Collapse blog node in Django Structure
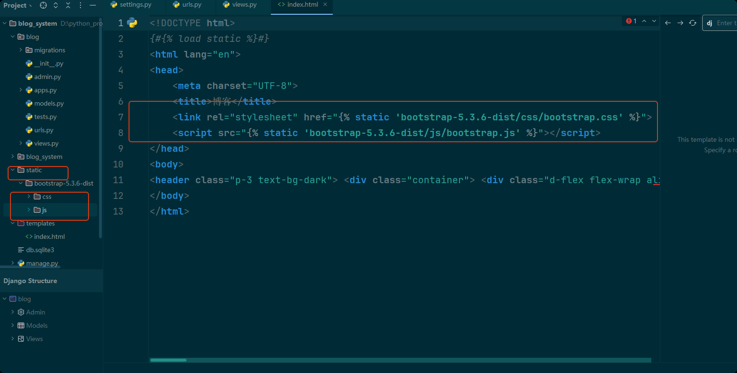This screenshot has width=737, height=373. (x=5, y=299)
